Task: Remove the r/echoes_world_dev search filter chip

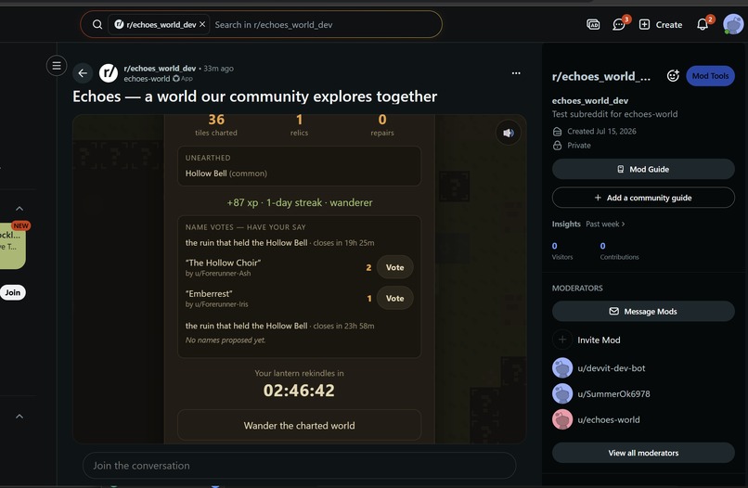Action: [202, 24]
